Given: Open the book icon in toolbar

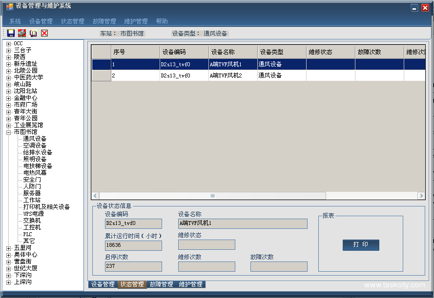Looking at the screenshot, I should (x=33, y=33).
